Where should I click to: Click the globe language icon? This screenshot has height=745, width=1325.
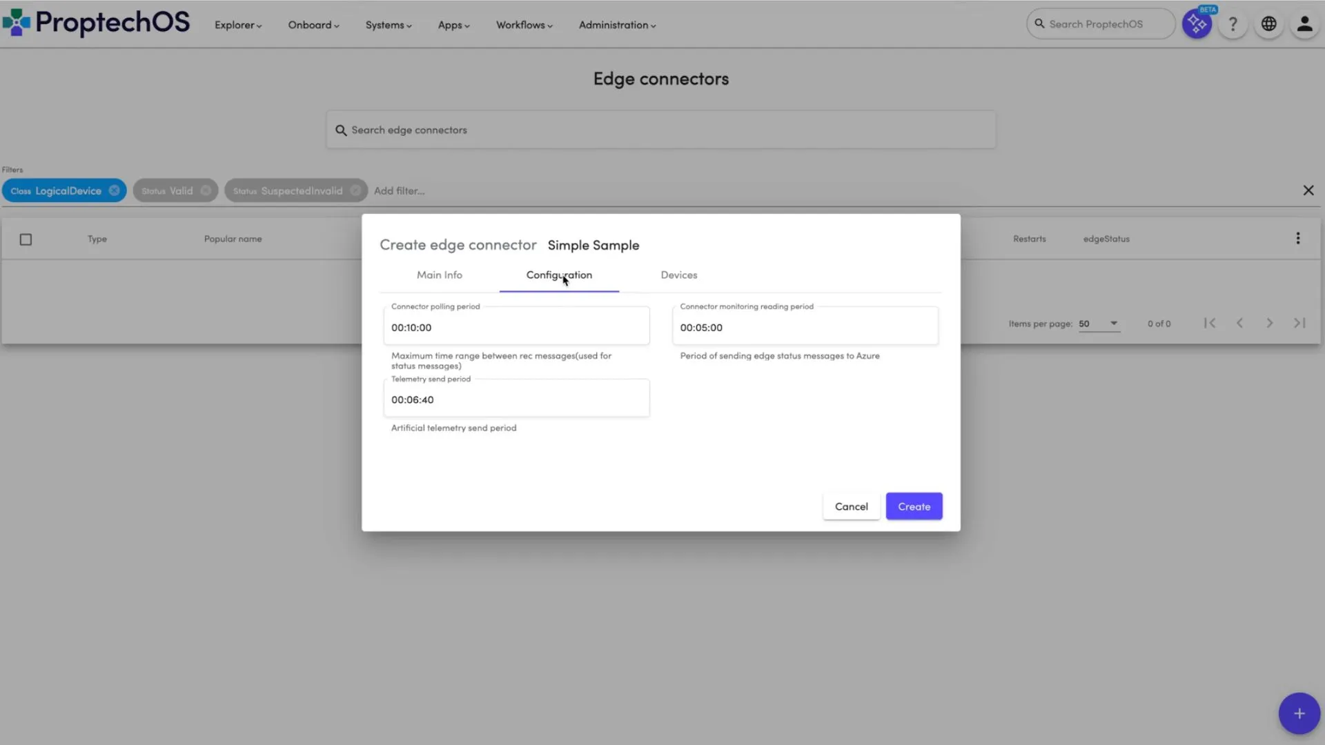point(1268,24)
